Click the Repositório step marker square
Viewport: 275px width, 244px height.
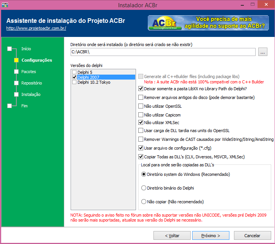pos(16,83)
